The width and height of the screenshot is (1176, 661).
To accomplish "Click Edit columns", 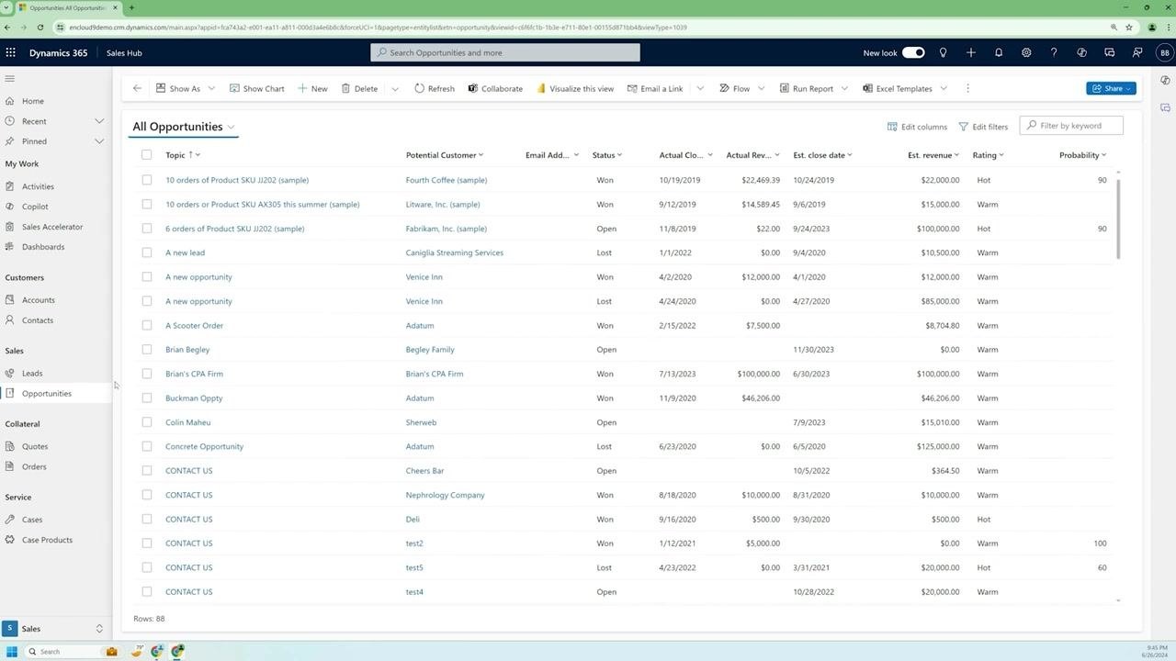I will [917, 127].
